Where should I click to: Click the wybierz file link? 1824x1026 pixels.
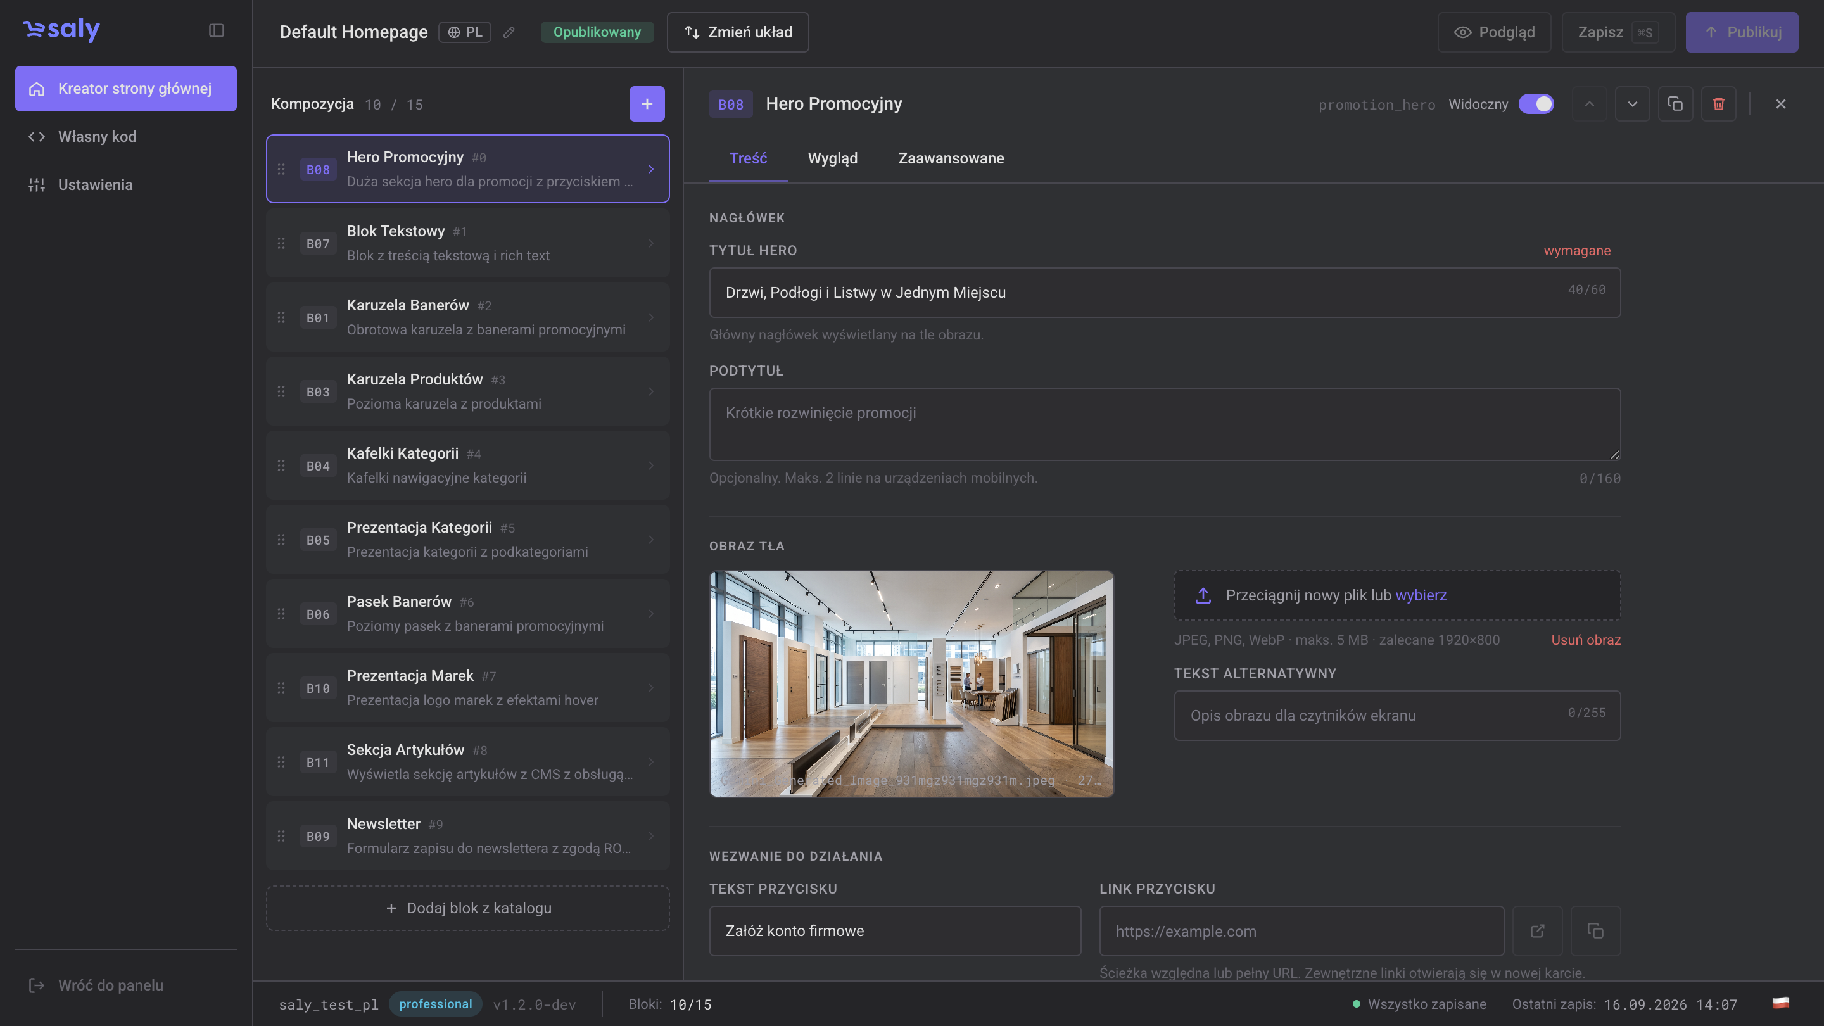[1421, 595]
